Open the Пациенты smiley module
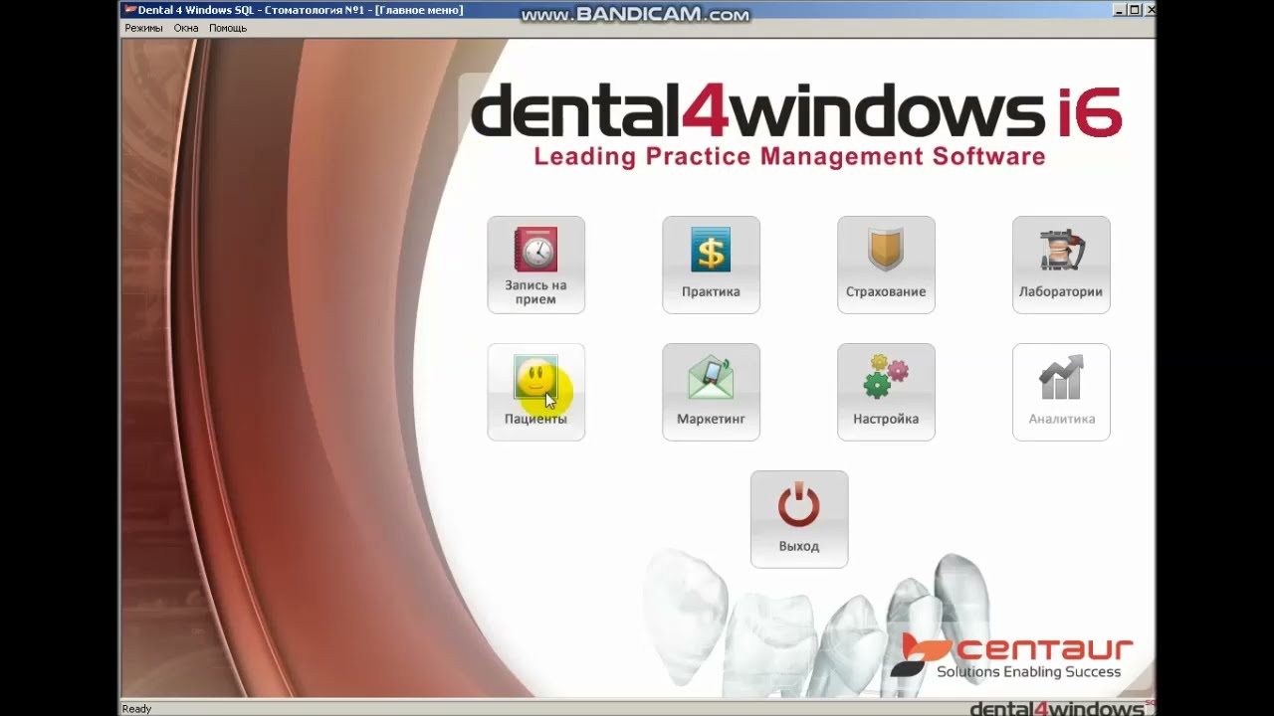 pos(535,392)
